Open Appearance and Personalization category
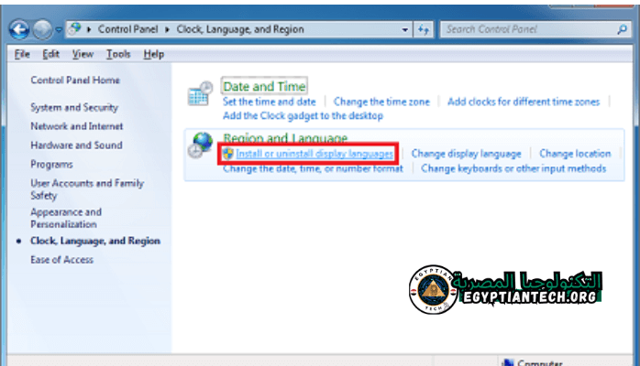The height and width of the screenshot is (366, 640). tap(66, 218)
